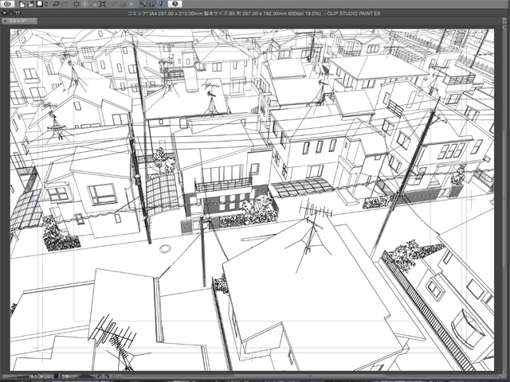Image resolution: width=510 pixels, height=382 pixels.
Task: Open CLIP STUDIO support help icon
Action: [x=175, y=4]
